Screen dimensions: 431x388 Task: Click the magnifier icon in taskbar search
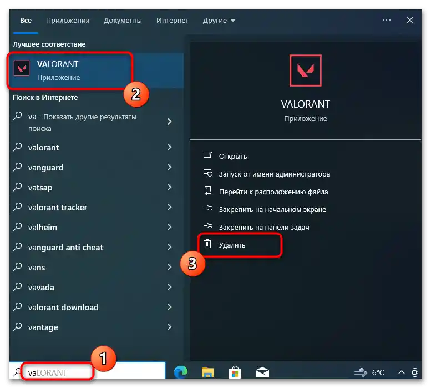[17, 372]
